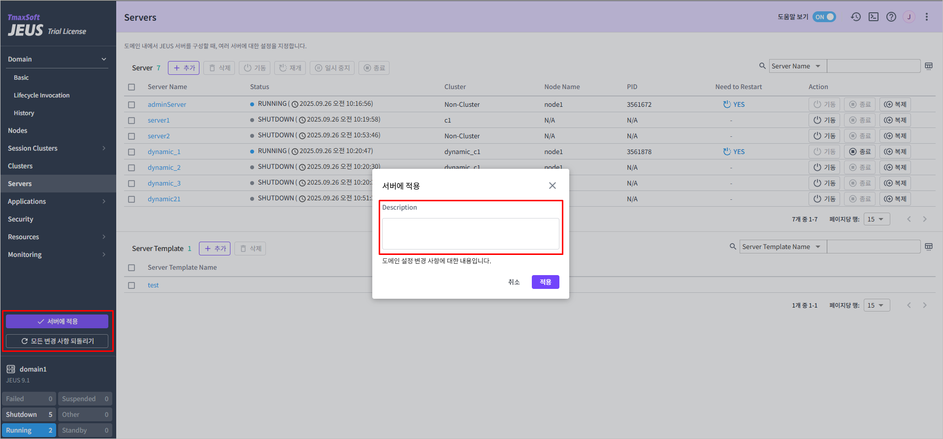Screen dimensions: 943x439
Task: Open the dynamic_1 server link
Action: [x=164, y=152]
